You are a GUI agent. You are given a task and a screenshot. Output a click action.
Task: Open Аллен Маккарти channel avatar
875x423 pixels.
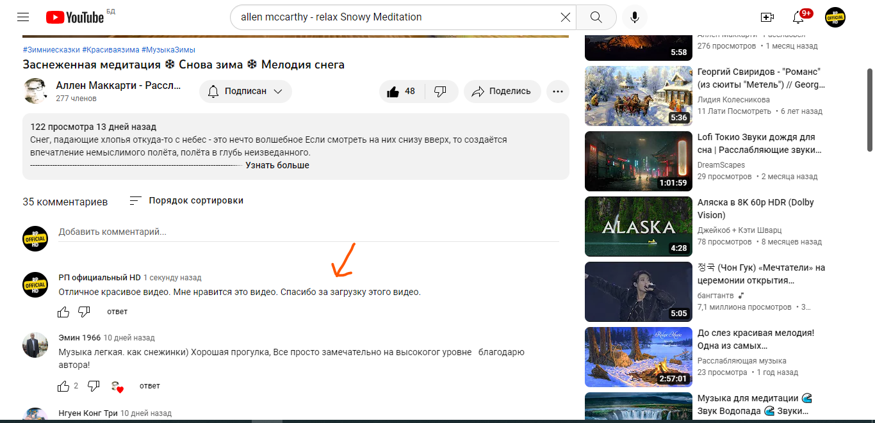coord(35,92)
